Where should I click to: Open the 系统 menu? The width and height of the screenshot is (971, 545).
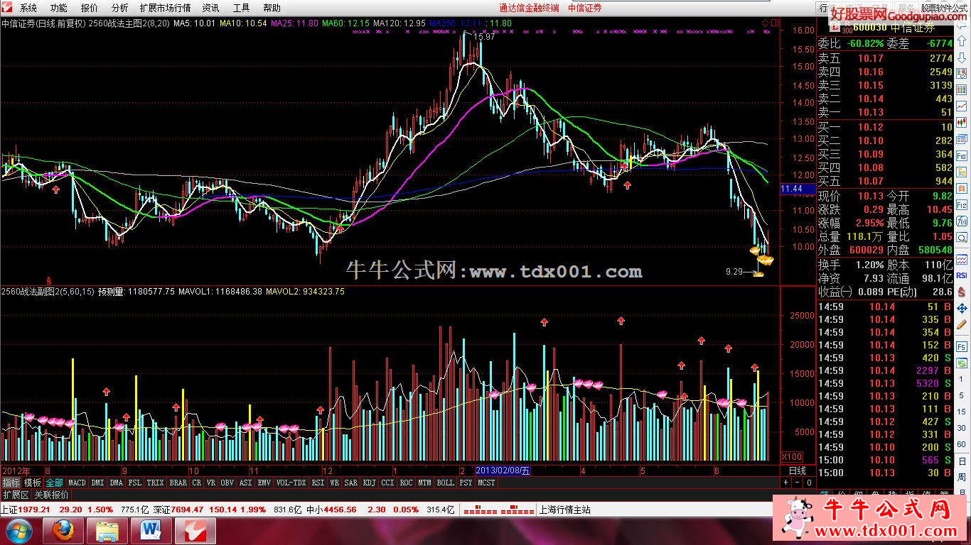point(28,8)
